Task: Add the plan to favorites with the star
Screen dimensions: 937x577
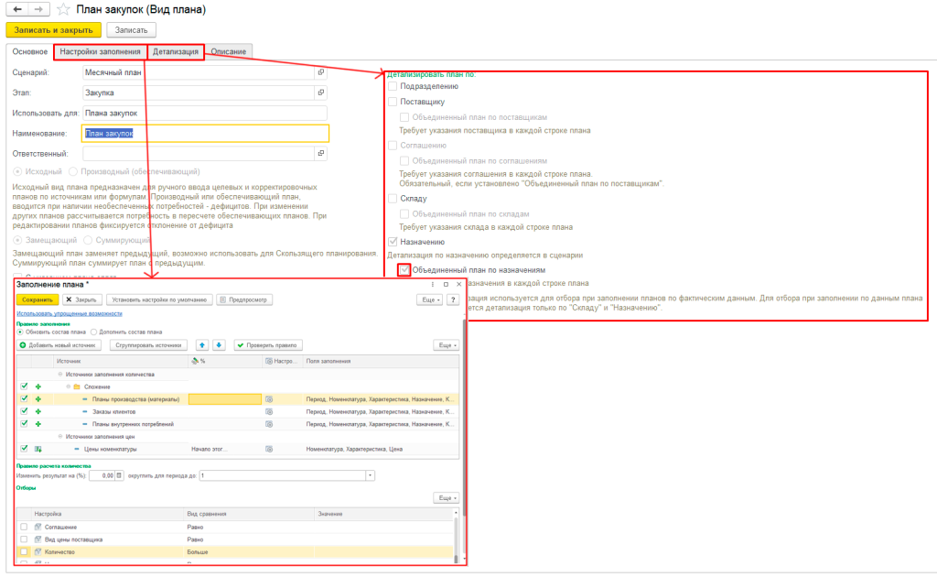Action: coord(63,9)
